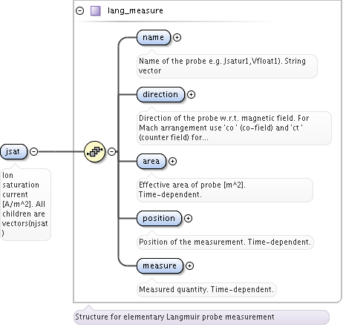Expand the measure element plus icon
Image resolution: width=343 pixels, height=327 pixels.
[189, 265]
